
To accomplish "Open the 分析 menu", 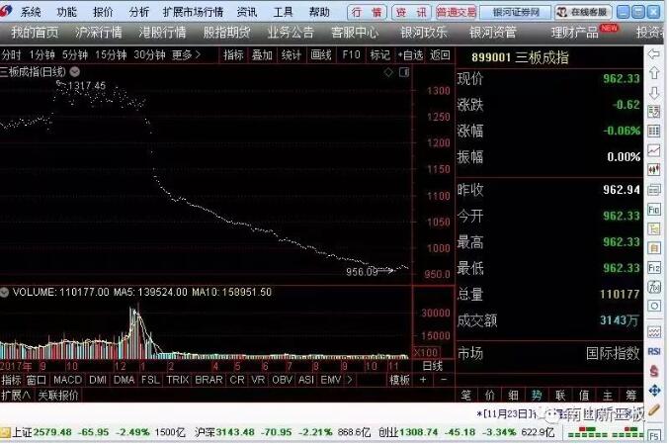I will point(139,12).
